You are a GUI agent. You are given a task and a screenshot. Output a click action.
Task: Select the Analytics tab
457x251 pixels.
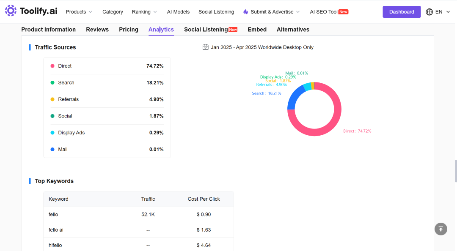[161, 30]
